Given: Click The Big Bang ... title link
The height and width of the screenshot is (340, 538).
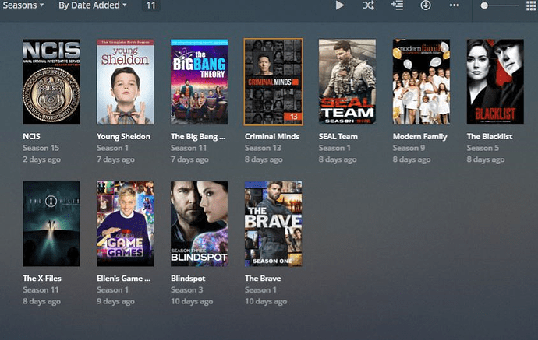Looking at the screenshot, I should (198, 137).
